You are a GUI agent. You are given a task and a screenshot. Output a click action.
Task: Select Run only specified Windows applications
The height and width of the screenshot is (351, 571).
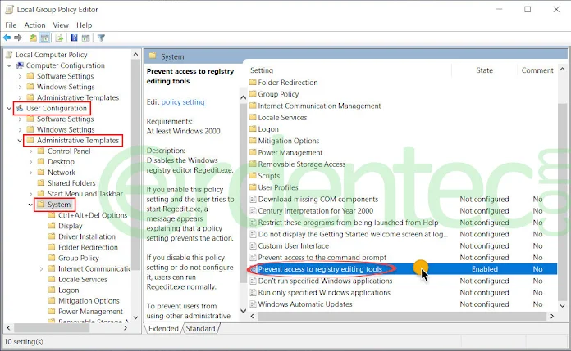tap(324, 293)
